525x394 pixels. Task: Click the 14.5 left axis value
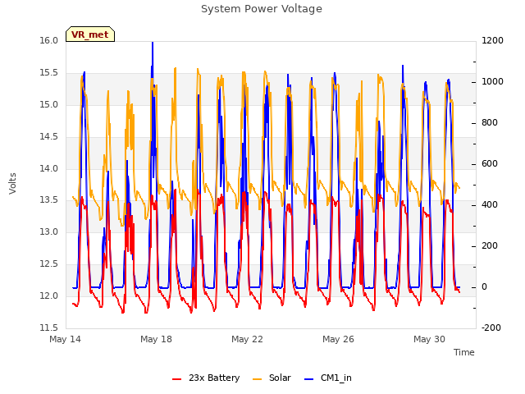tap(49, 137)
